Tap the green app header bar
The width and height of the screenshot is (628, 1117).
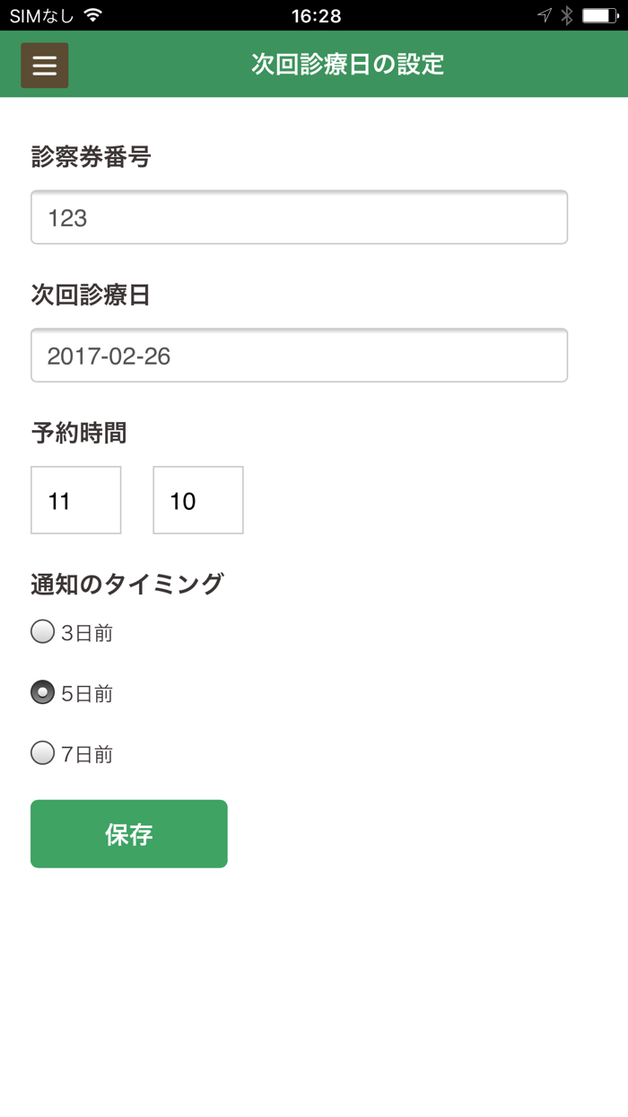(x=538, y=65)
